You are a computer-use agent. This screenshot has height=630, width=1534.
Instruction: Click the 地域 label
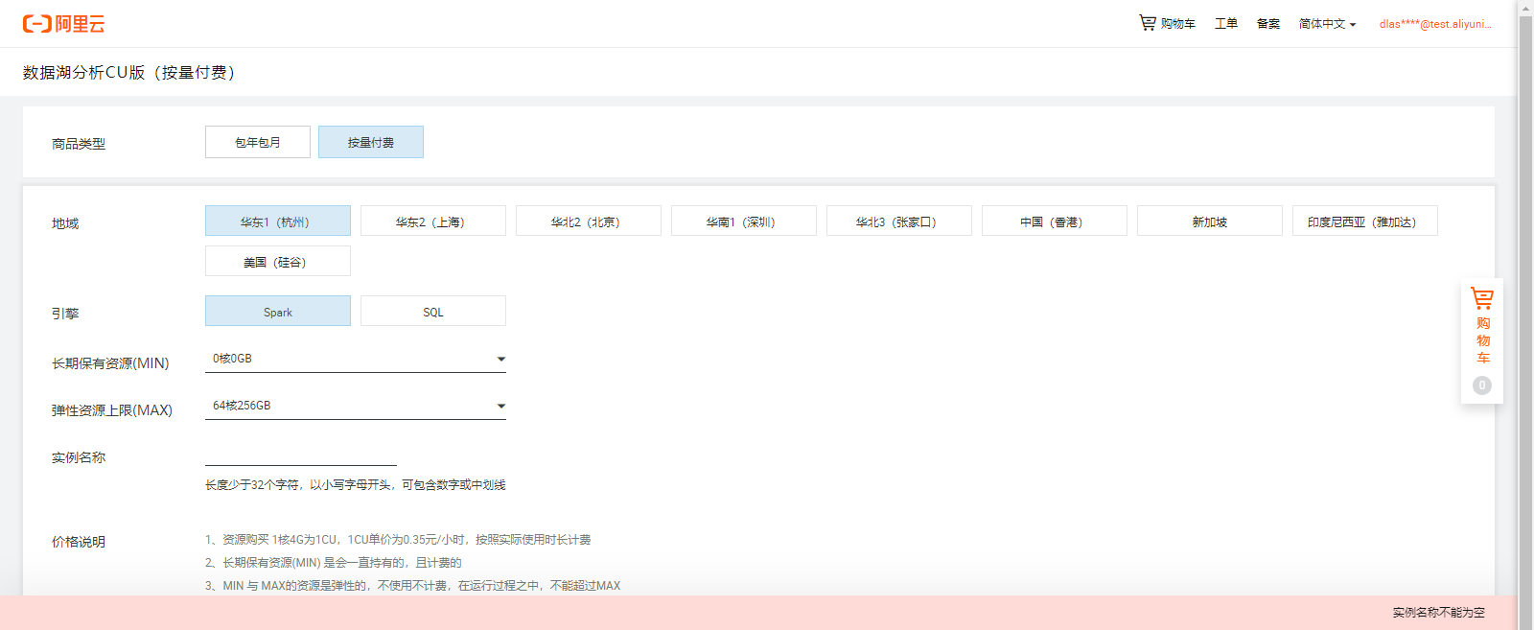coord(65,223)
